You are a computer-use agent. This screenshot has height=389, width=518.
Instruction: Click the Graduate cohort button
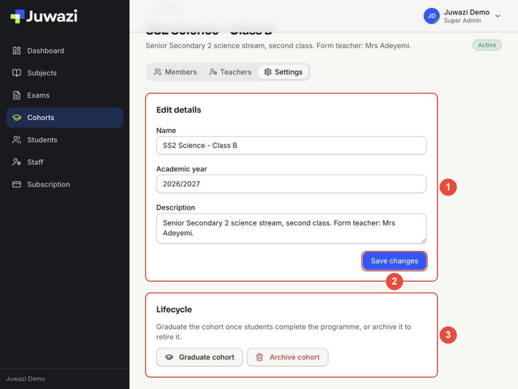coord(199,357)
